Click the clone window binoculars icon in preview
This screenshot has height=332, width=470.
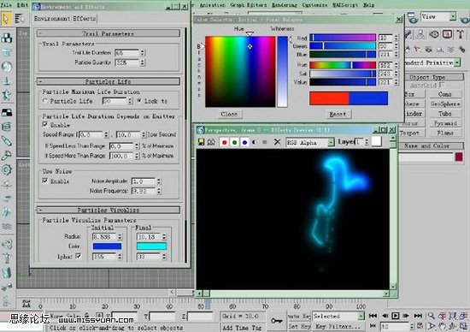tap(211, 142)
